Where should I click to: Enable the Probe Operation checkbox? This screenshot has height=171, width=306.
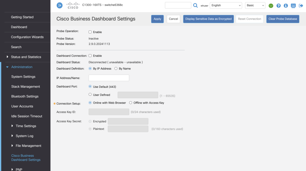point(90,32)
